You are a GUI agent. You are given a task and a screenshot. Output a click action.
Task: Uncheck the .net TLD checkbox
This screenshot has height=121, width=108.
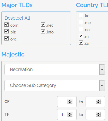click(43, 25)
